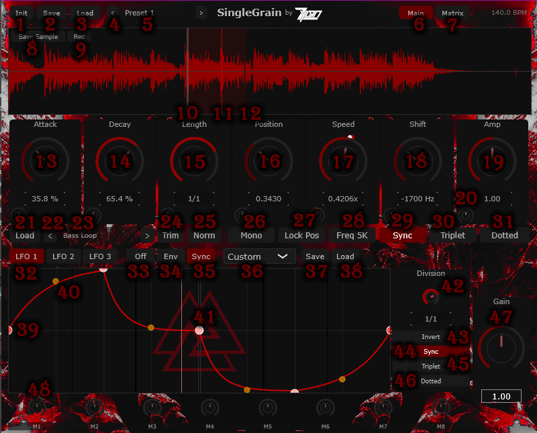Click the Attack knob
Viewport: 537px width, 433px height.
(x=45, y=160)
